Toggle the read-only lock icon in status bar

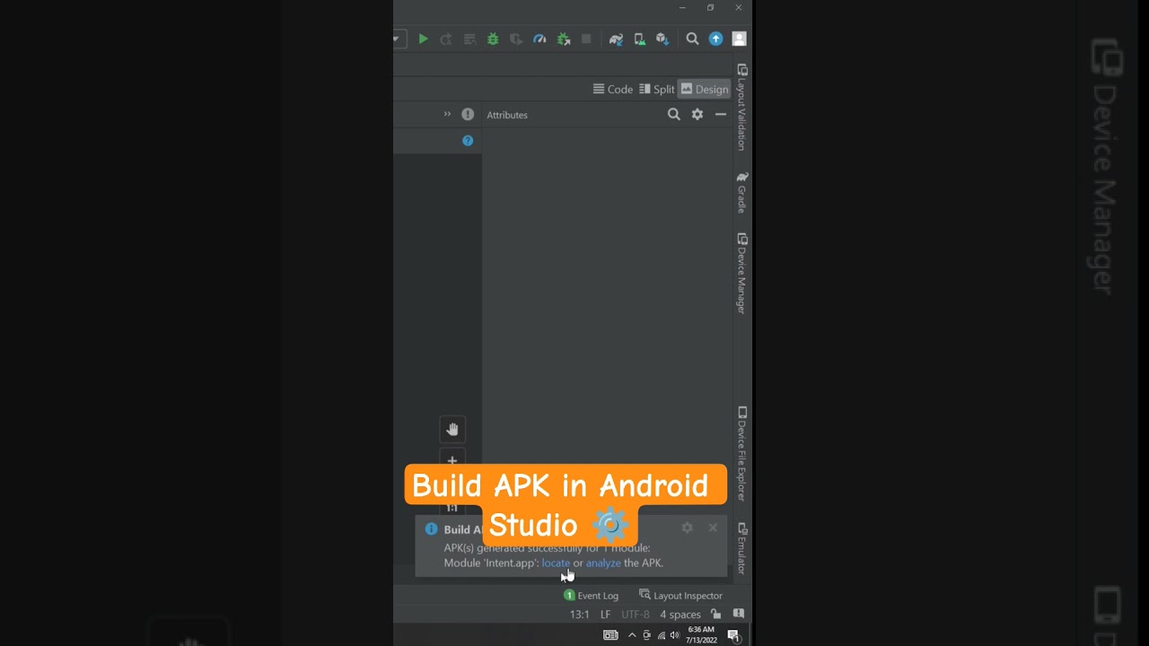pos(715,615)
